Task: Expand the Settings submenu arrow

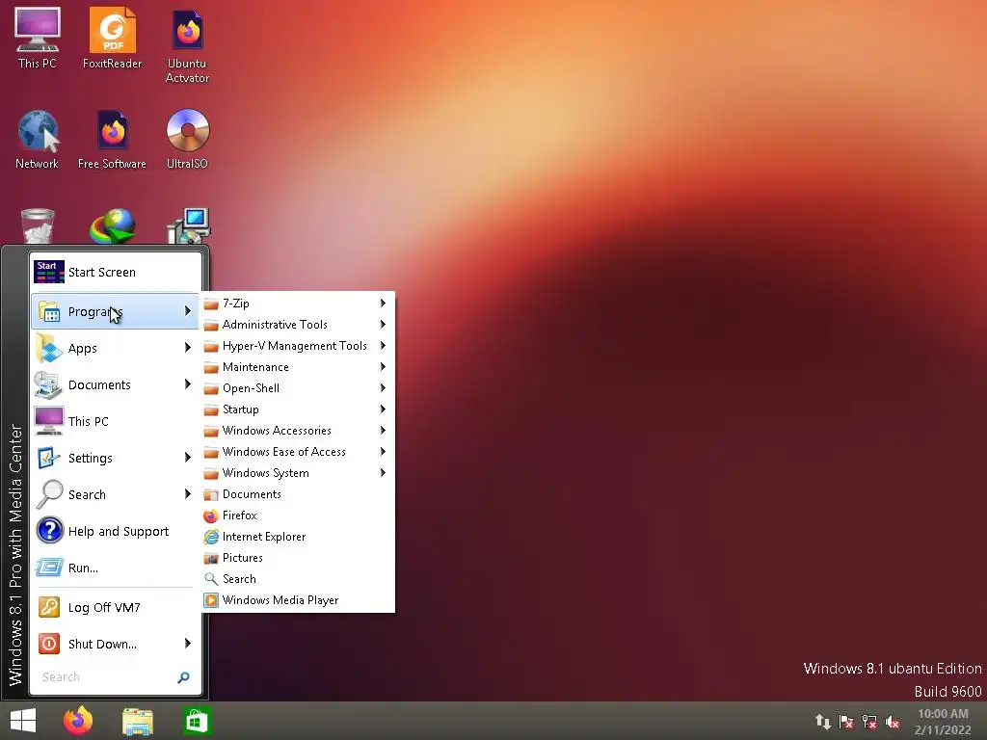Action: click(x=188, y=458)
